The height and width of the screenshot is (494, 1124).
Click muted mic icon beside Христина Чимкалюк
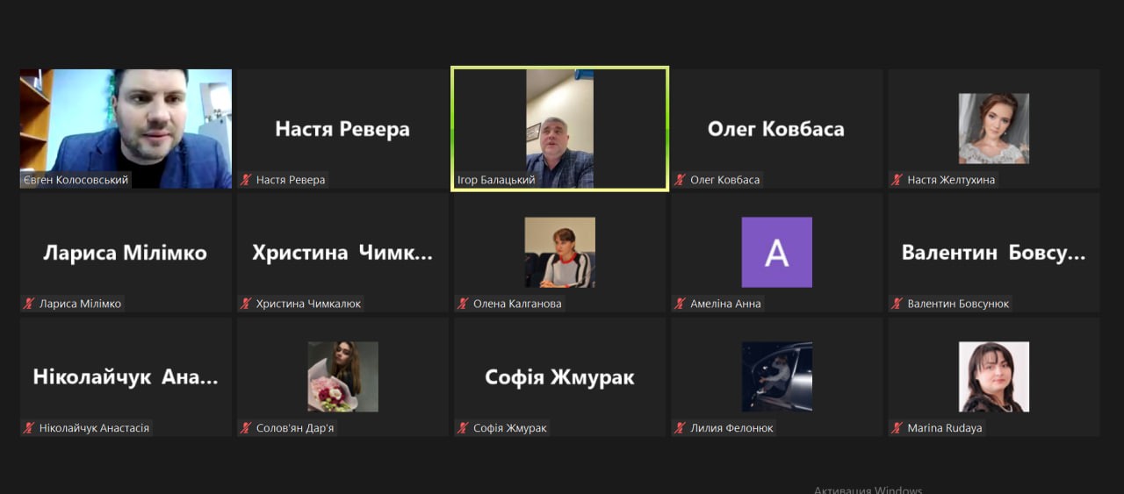coord(247,304)
